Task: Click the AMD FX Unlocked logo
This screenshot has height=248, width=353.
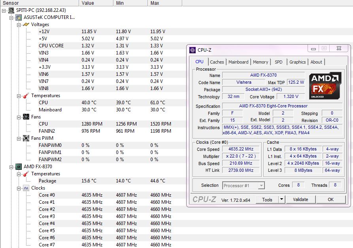Action: click(x=325, y=86)
